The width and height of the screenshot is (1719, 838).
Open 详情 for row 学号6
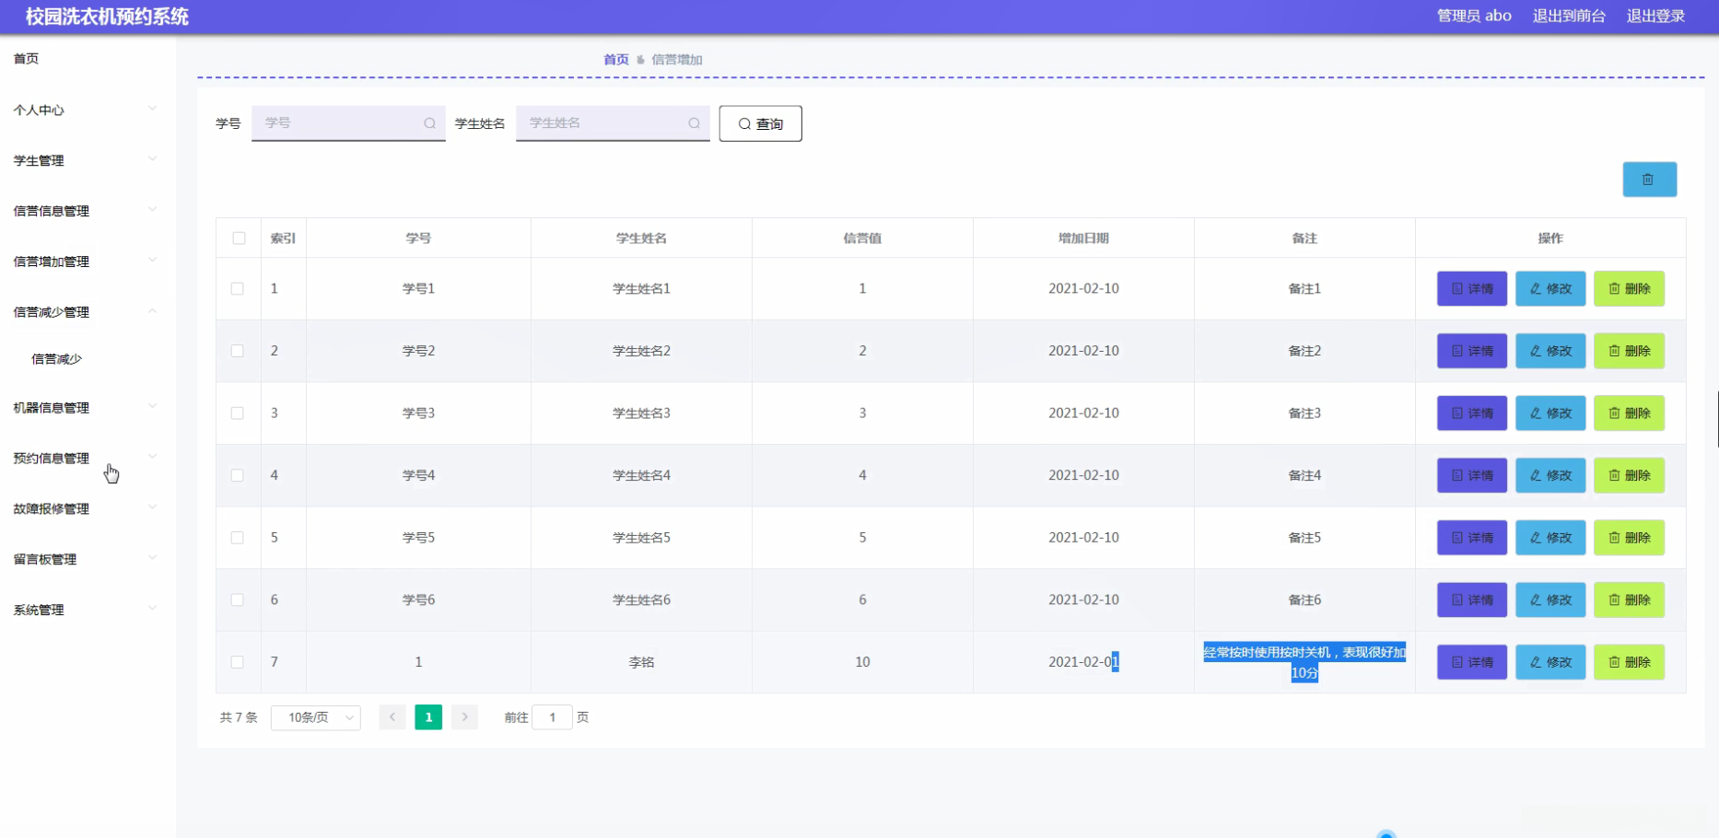point(1472,599)
